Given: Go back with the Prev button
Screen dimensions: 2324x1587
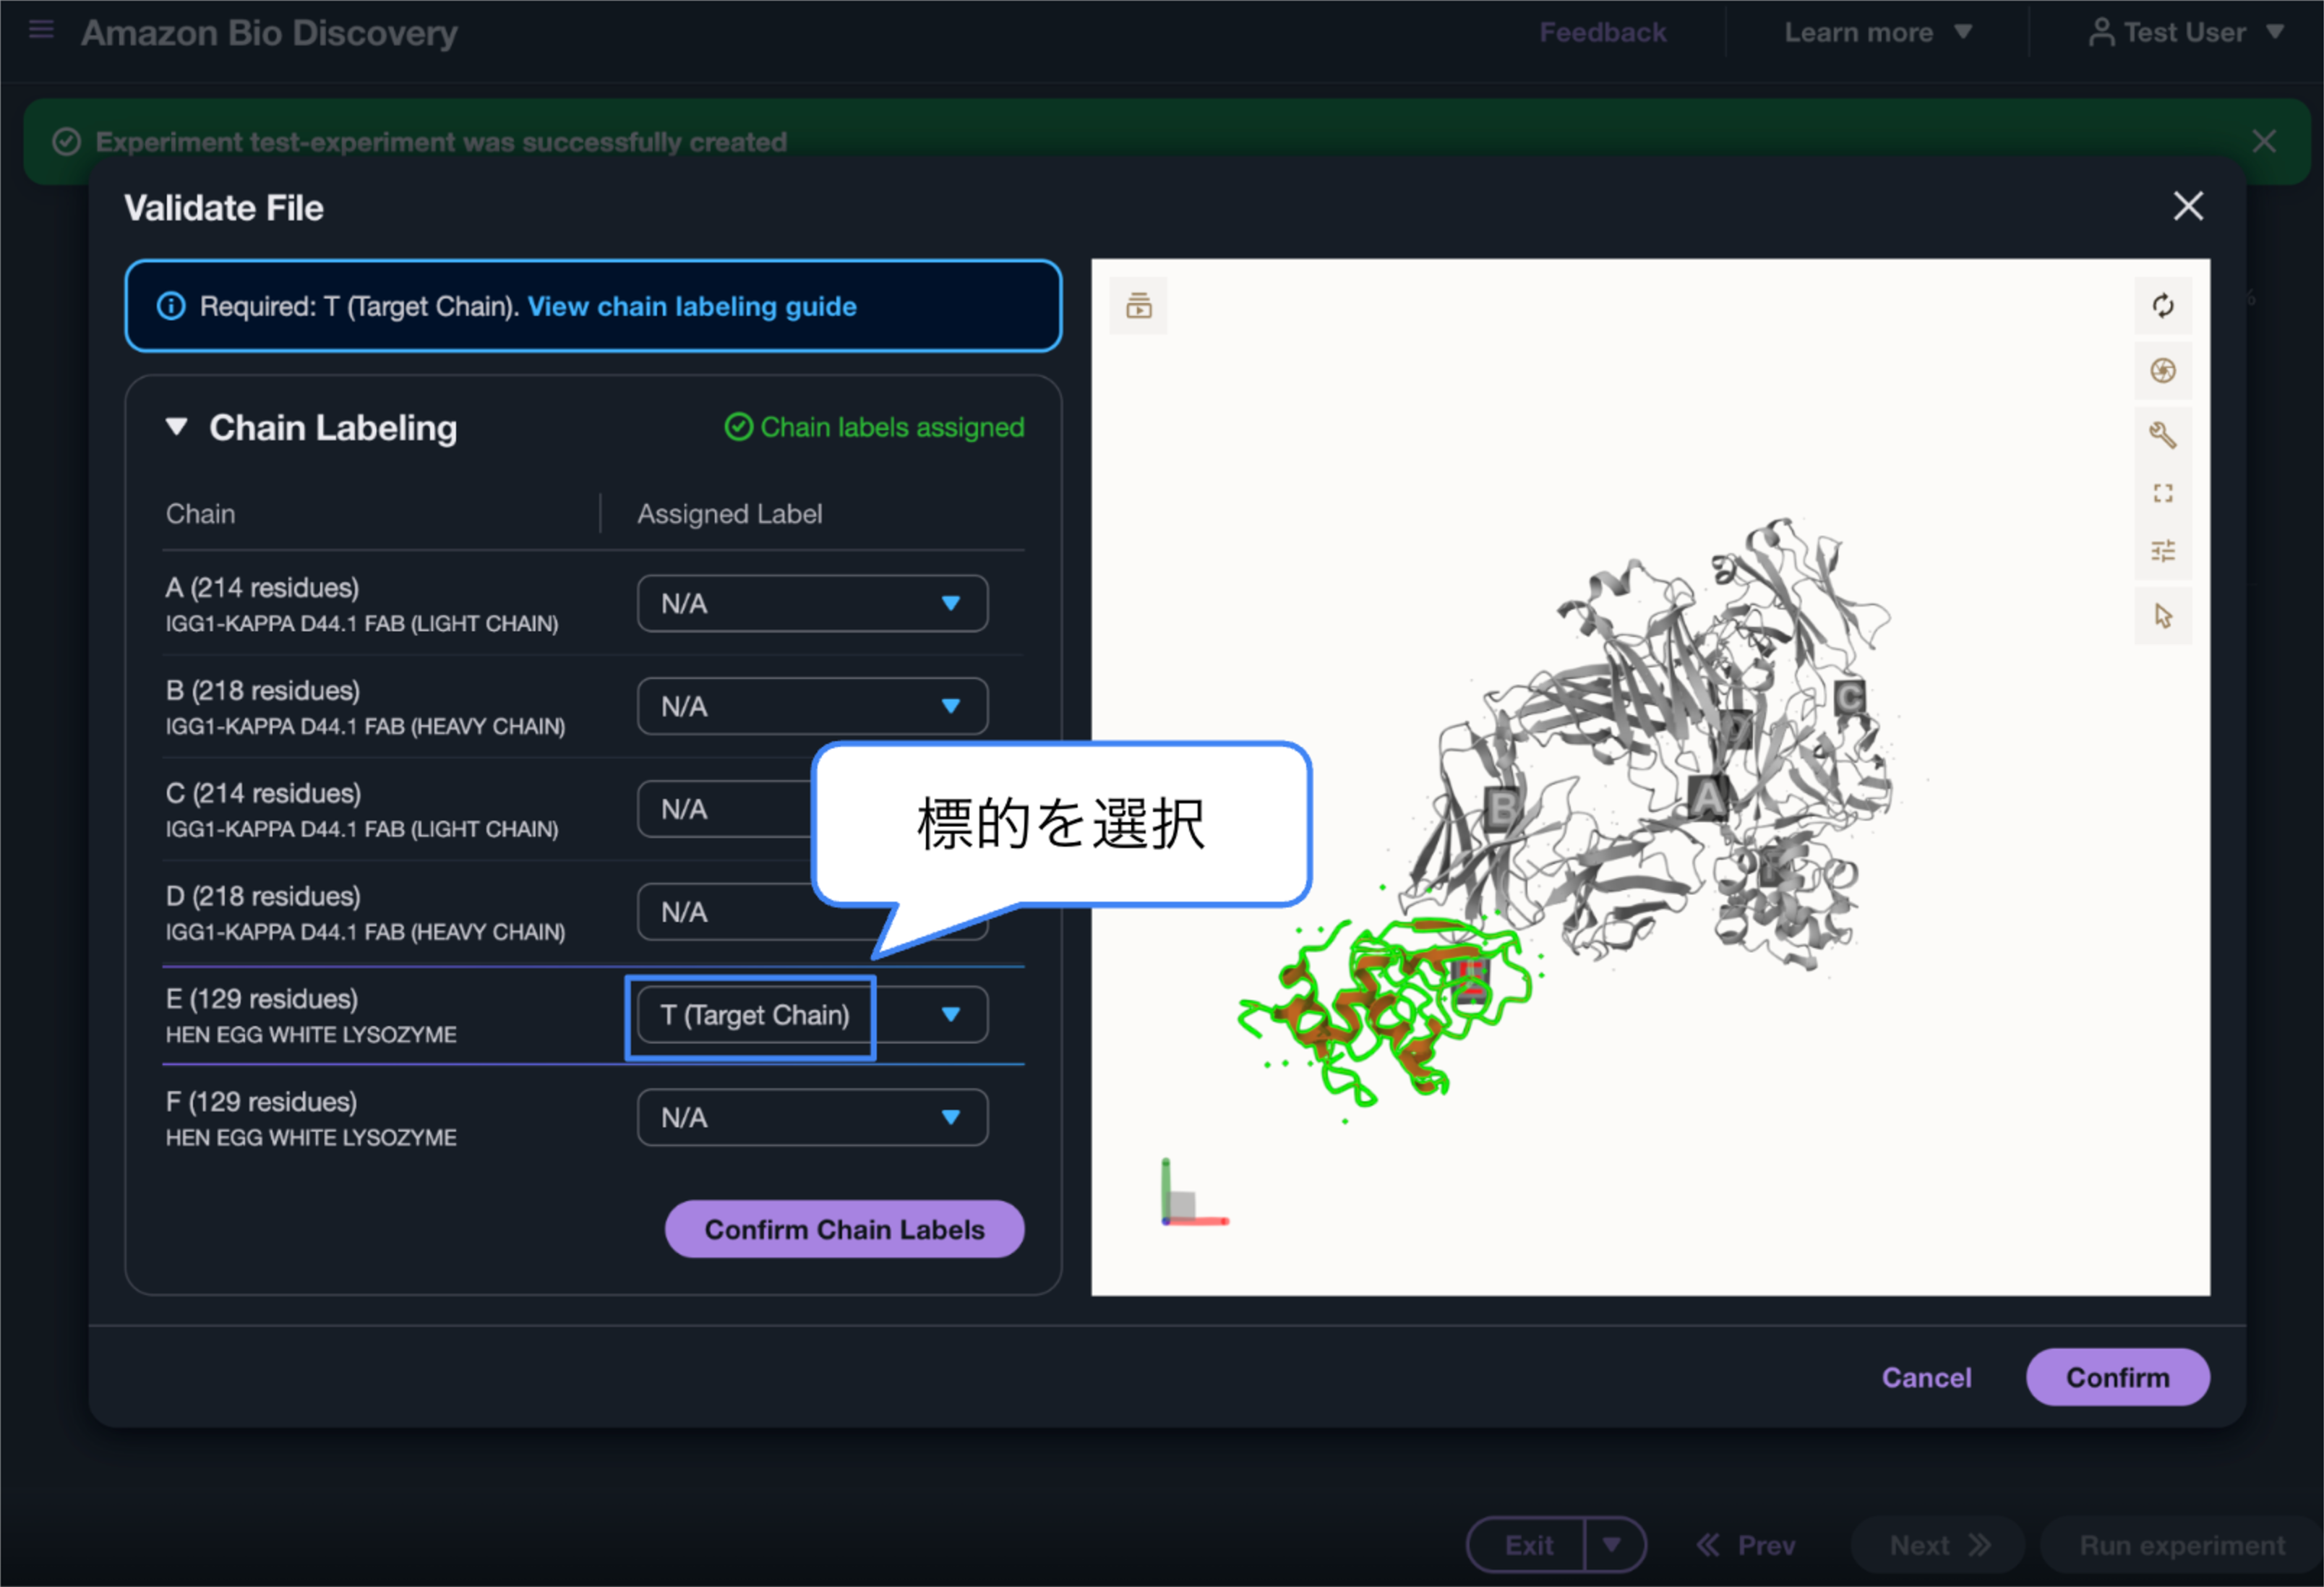Looking at the screenshot, I should click(1746, 1545).
